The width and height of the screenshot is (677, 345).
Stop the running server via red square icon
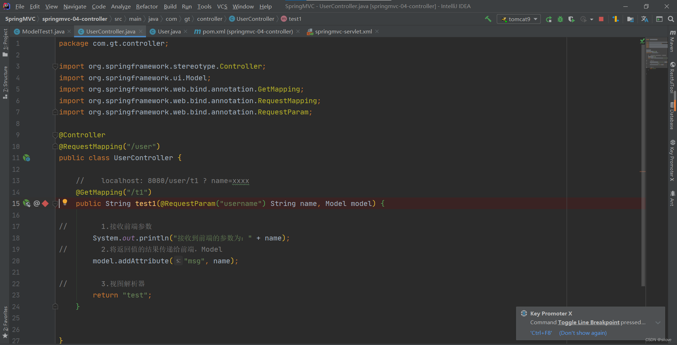point(601,19)
